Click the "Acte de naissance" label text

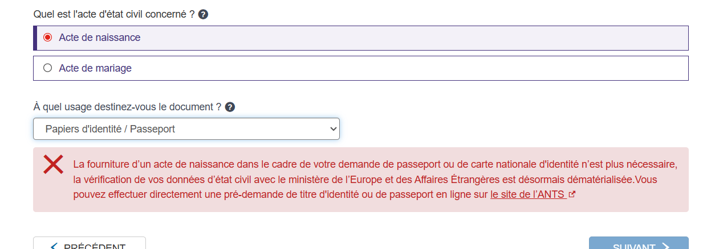[100, 38]
